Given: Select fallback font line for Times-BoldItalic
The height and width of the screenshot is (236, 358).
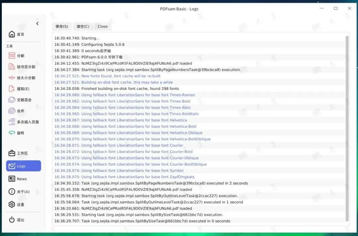Looking at the screenshot, I should tap(199, 114).
